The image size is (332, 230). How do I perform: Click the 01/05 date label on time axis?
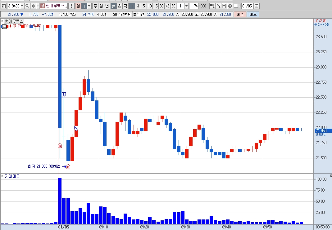[x=64, y=227]
